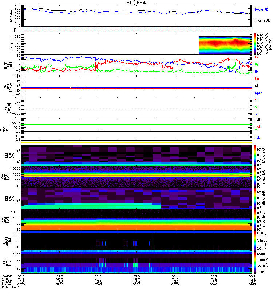This screenshot has width=273, height=292.
Task: Click the X-GSE value '53.7'
Action: (x=59, y=276)
